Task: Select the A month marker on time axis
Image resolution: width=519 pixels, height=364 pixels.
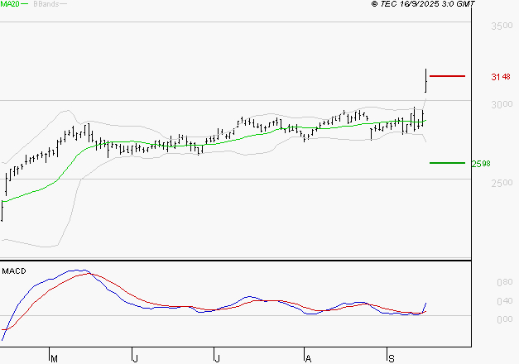Action: tap(308, 357)
